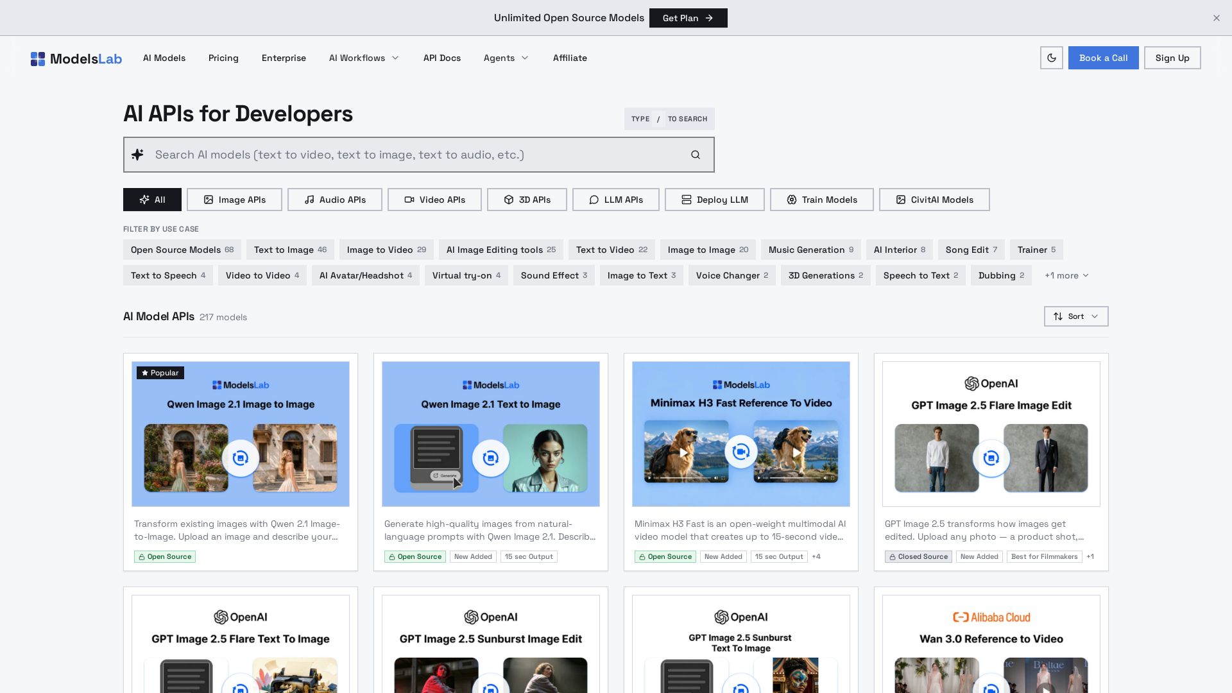The width and height of the screenshot is (1232, 693).
Task: Open AI Models in the navigation bar
Action: pyautogui.click(x=164, y=58)
